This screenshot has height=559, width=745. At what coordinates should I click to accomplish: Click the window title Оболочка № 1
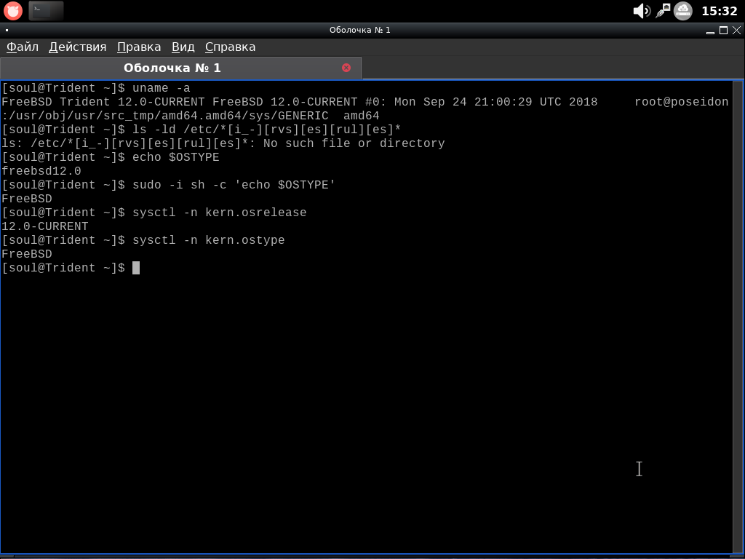359,30
